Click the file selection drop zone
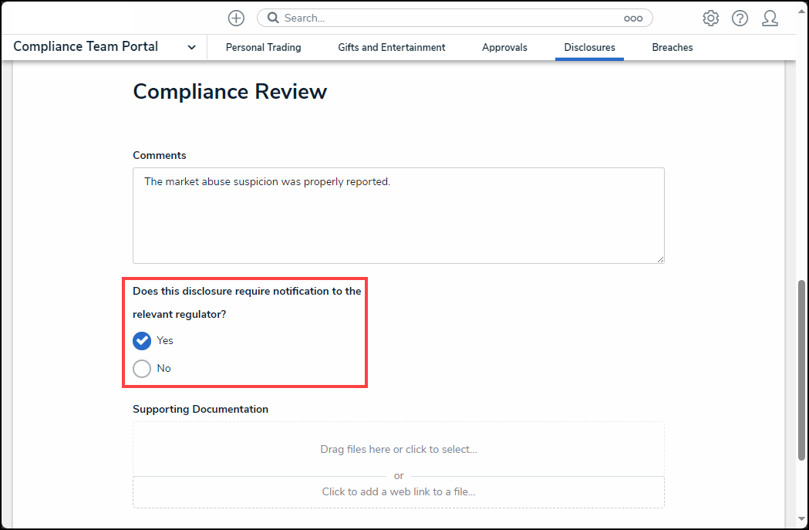Screen dimensions: 809x530 (x=398, y=449)
